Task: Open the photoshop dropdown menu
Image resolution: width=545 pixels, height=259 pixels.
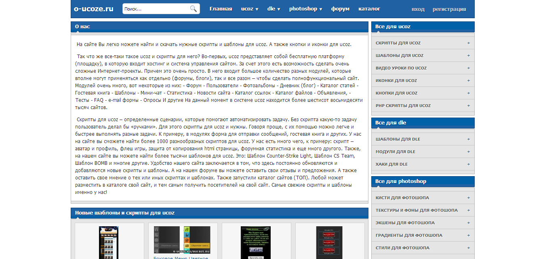Action: [305, 9]
